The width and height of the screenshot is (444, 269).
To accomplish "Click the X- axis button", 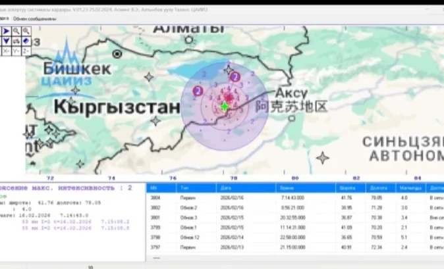I will 6,49.
